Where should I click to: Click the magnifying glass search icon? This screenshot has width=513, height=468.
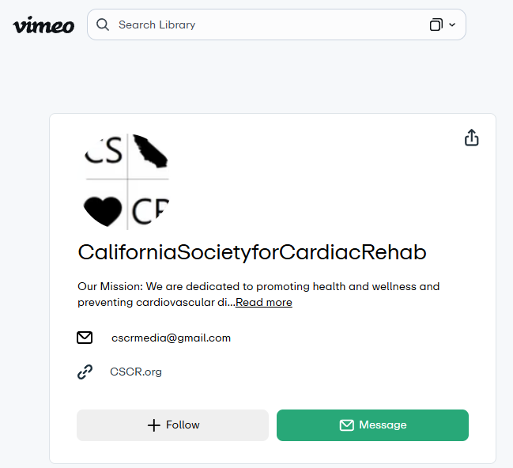coord(103,25)
